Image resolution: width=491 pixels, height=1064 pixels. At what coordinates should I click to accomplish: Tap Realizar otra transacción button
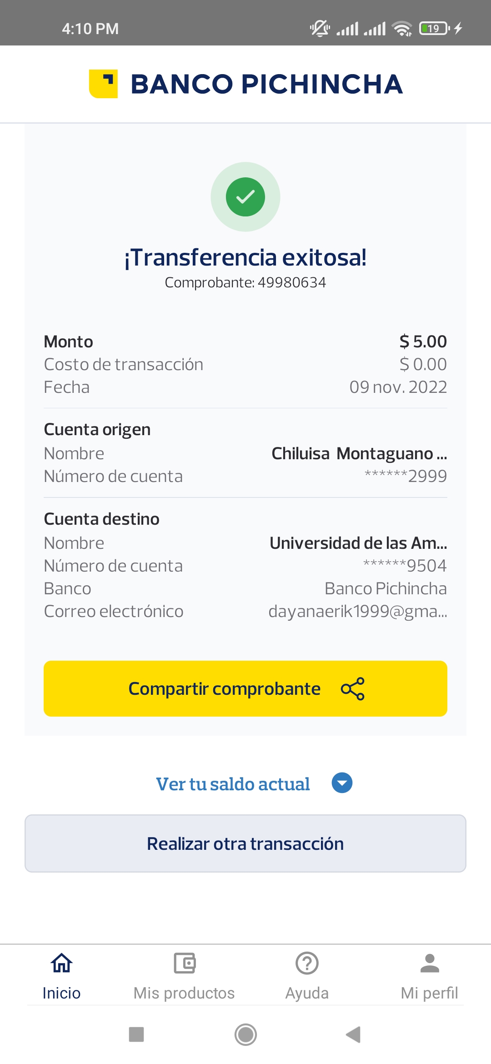click(245, 843)
